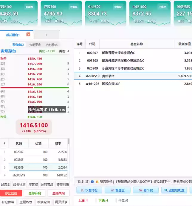Click the 跌停 price 1268.550
Image resolution: width=192 pixels, height=206 pixels.
coord(35,117)
